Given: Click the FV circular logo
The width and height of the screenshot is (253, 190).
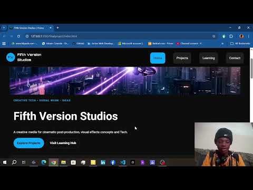Looking at the screenshot, I should pyautogui.click(x=11, y=58).
